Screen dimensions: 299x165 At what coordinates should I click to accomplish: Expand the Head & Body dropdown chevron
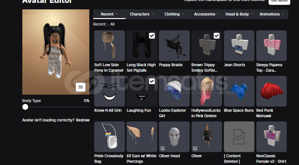click(x=251, y=14)
